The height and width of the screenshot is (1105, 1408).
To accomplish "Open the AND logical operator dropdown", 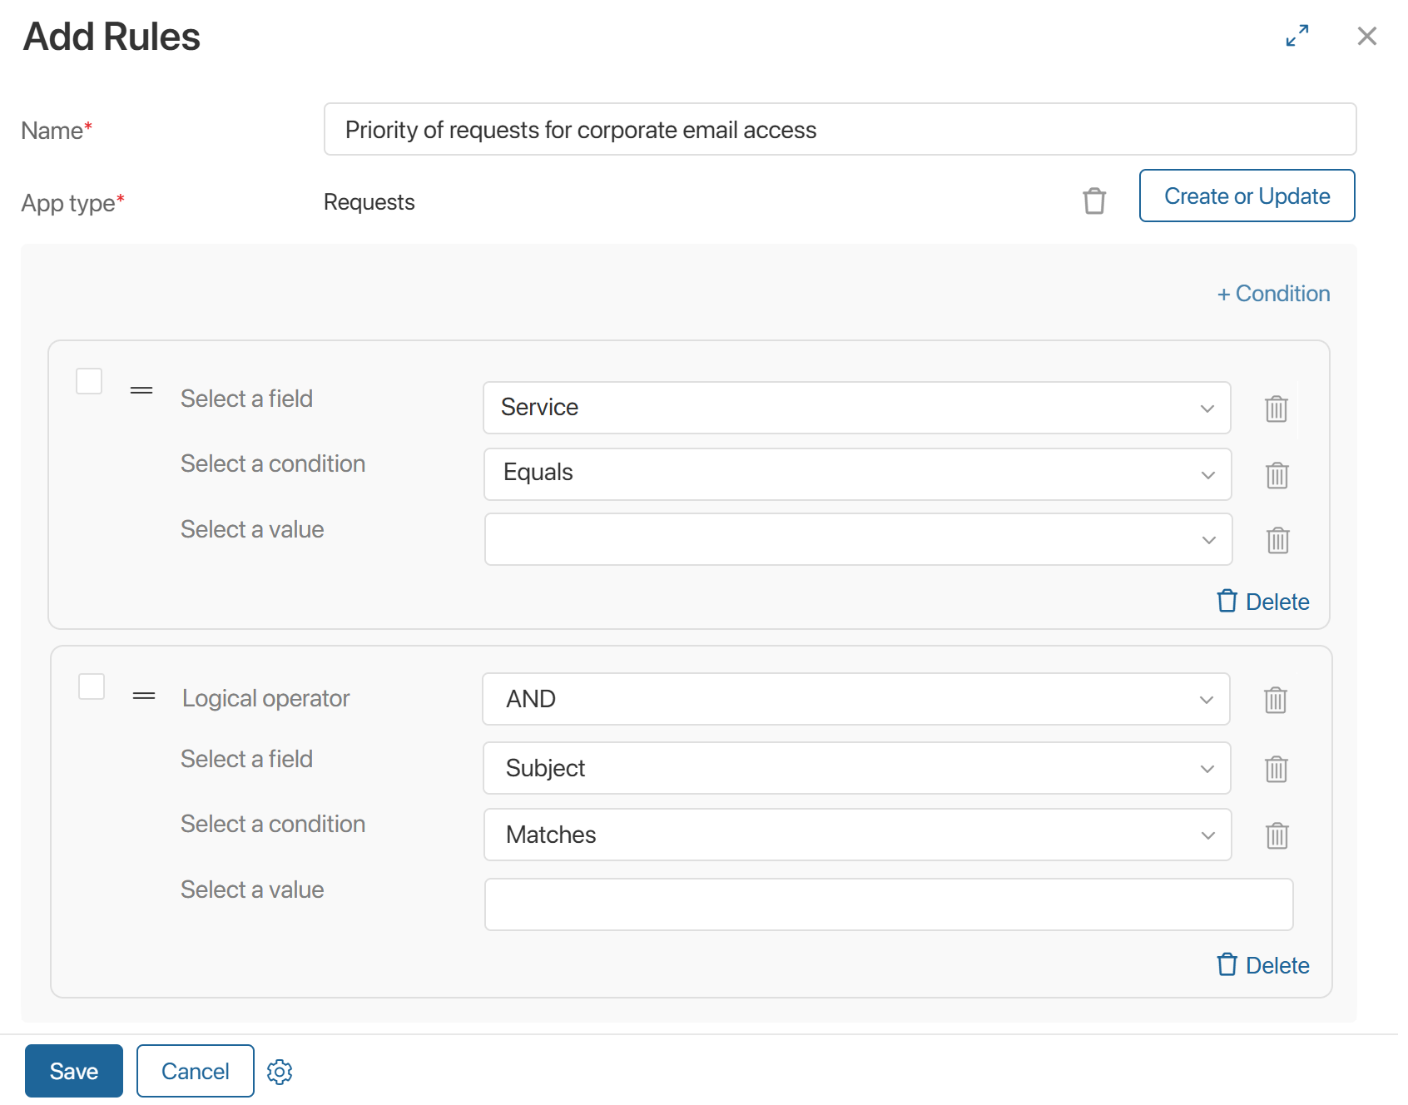I will pyautogui.click(x=855, y=699).
